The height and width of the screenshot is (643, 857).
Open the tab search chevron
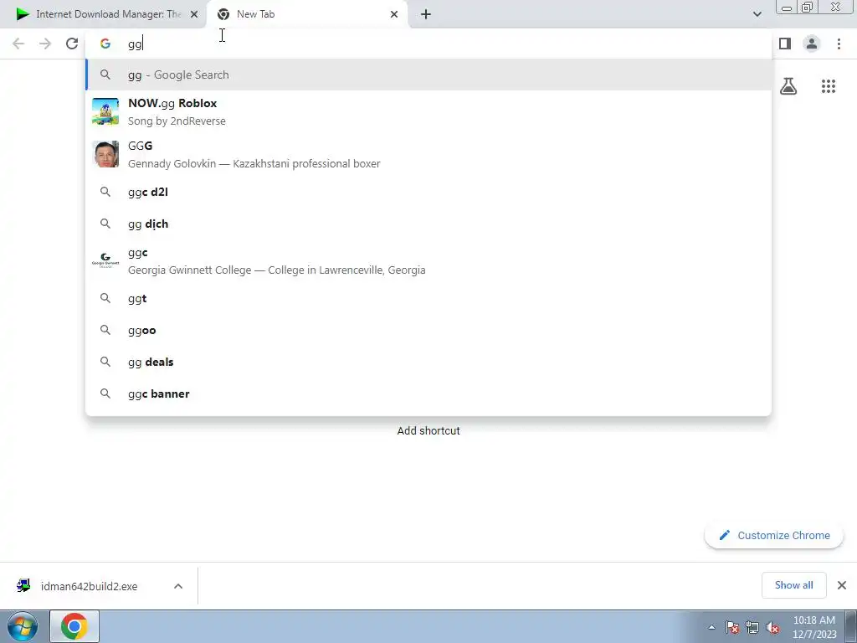757,14
